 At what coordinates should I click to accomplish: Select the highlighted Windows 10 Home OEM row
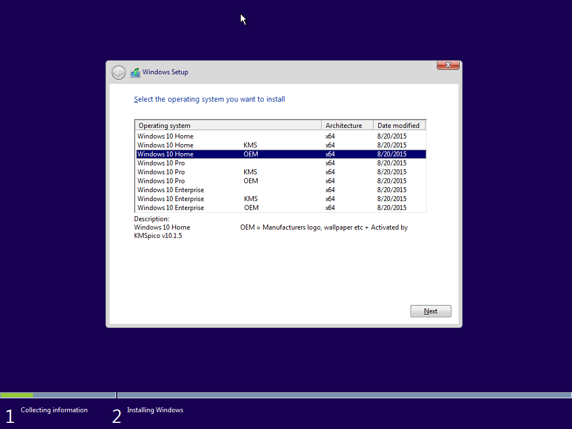(x=281, y=154)
